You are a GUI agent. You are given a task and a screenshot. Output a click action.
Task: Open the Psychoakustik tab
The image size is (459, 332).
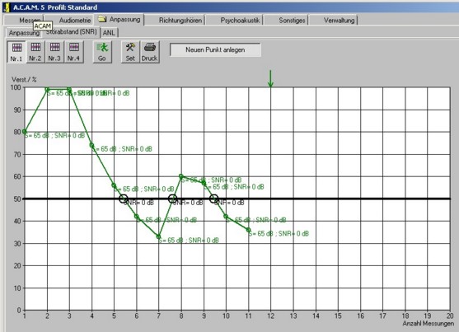pos(240,21)
